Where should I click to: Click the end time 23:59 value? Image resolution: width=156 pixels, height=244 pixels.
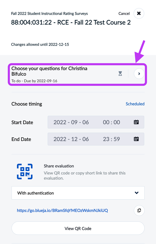[111, 139]
